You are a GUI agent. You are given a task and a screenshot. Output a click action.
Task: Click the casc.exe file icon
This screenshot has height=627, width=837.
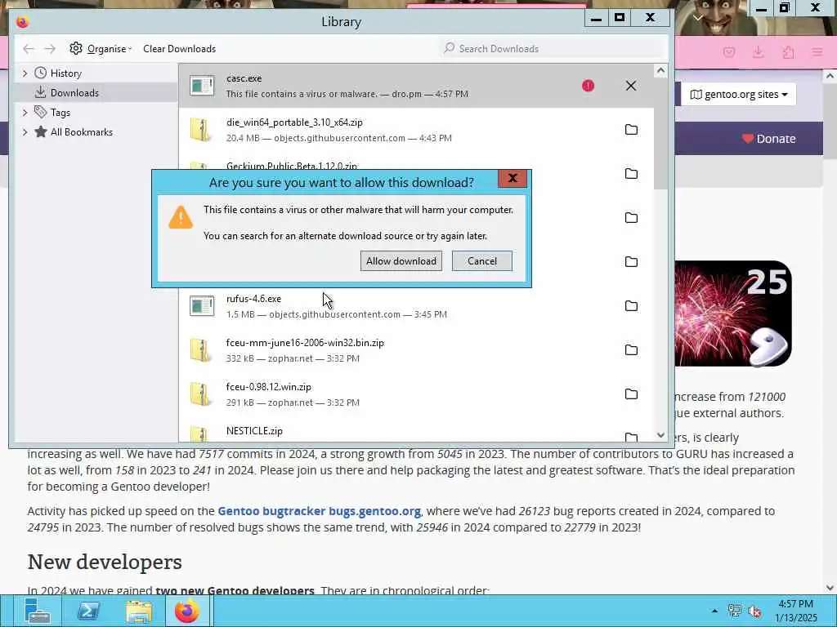[x=202, y=86]
